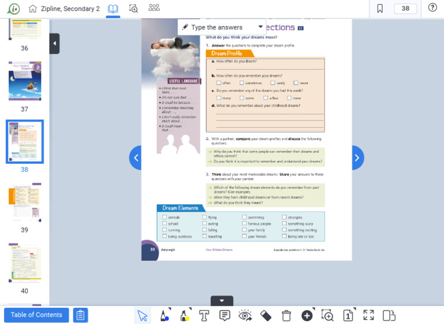Check the 'rarely' checkbox
The image size is (444, 324).
coord(273,83)
